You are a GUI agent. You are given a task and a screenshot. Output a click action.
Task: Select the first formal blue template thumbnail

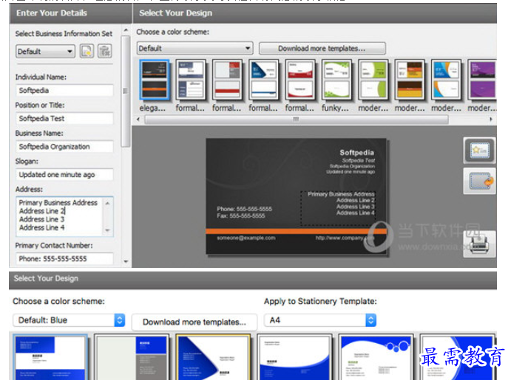[x=191, y=80]
